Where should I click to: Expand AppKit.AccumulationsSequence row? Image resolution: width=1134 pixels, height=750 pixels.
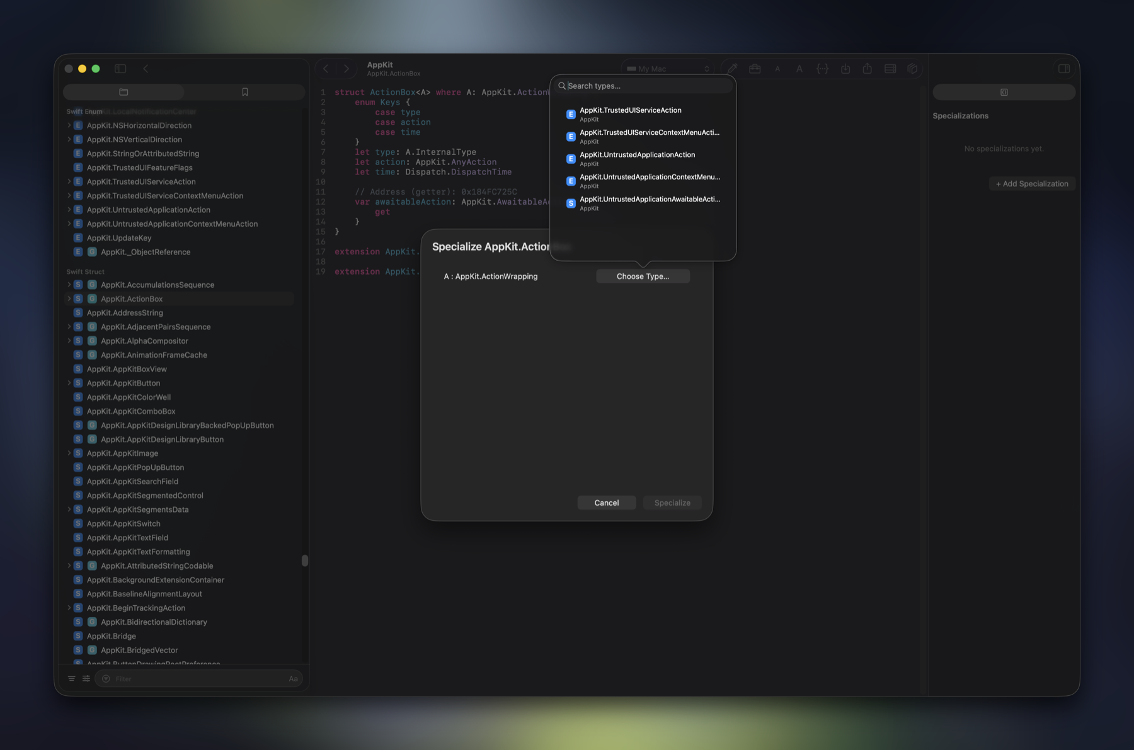[69, 285]
